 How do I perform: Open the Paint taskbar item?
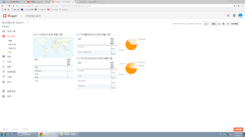69,134
